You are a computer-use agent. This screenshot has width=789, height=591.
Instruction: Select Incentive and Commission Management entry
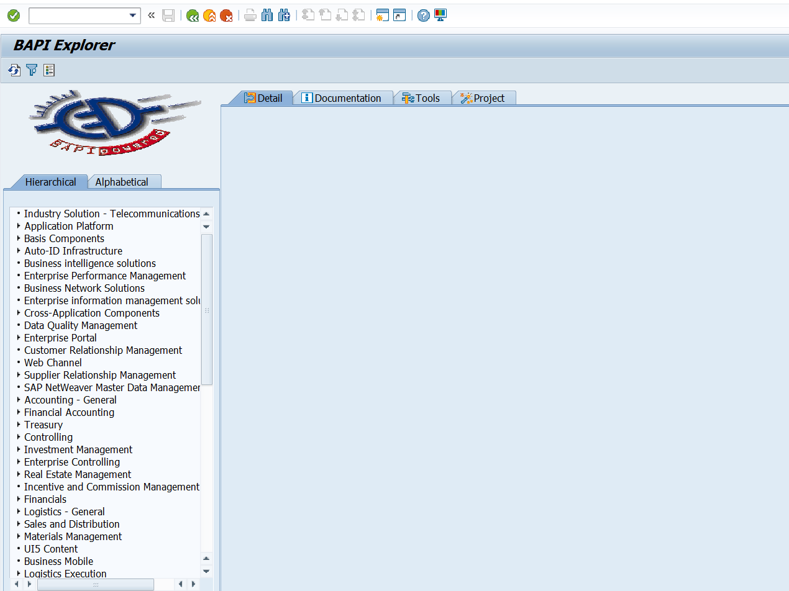point(112,487)
